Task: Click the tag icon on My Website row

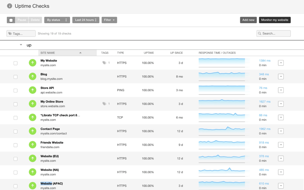Action: tap(104, 63)
